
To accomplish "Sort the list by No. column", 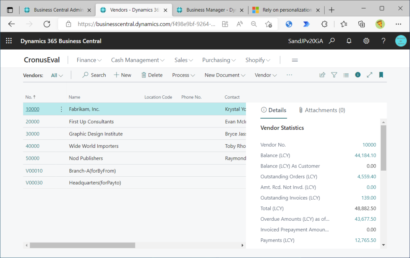I will (30, 97).
